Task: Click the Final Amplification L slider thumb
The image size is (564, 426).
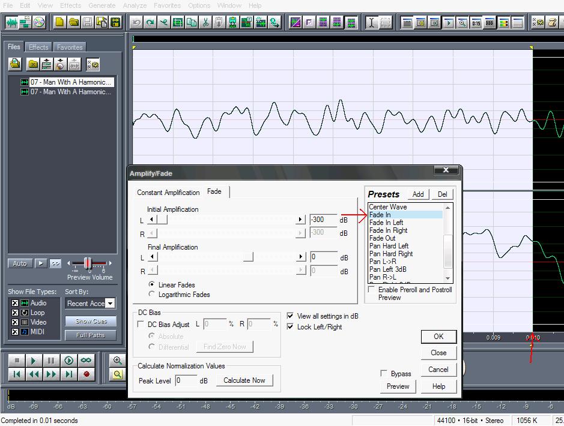Action: [248, 257]
